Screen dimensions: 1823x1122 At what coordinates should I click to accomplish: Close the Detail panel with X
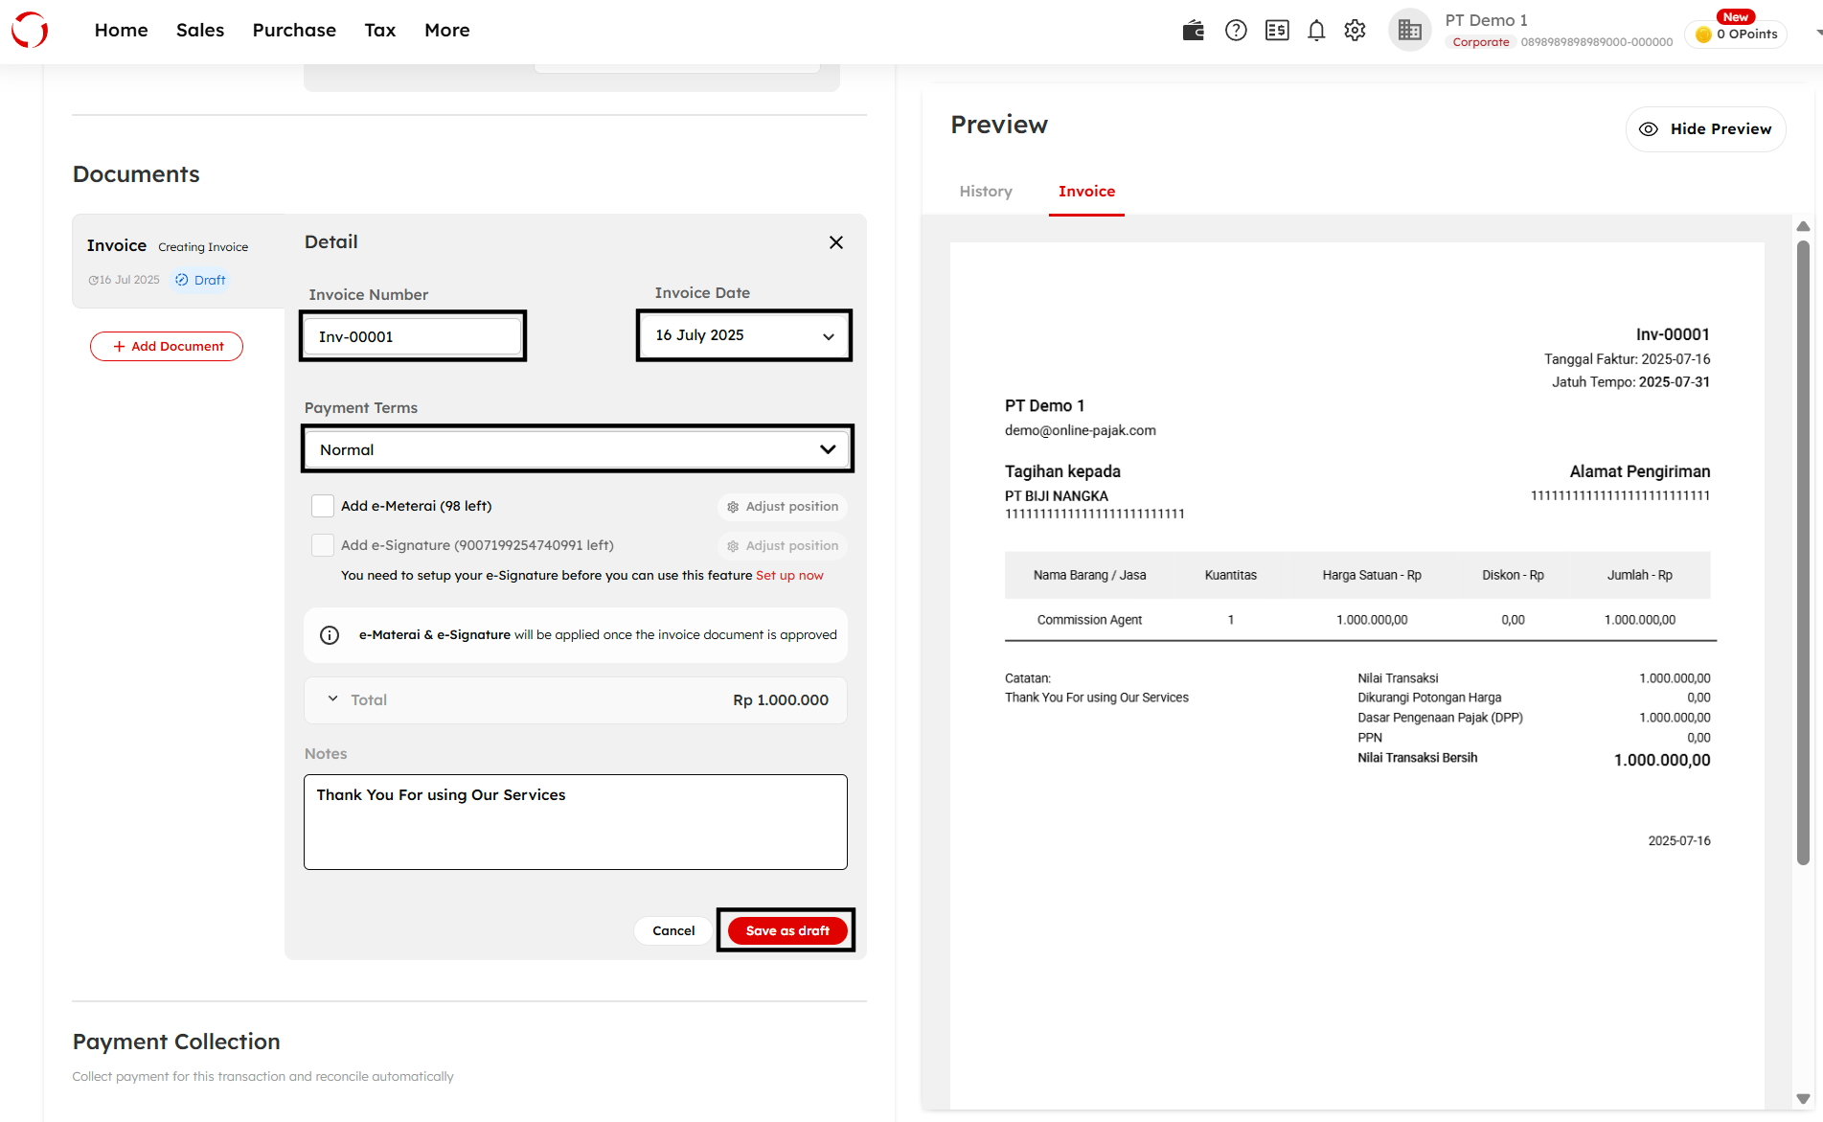point(835,242)
